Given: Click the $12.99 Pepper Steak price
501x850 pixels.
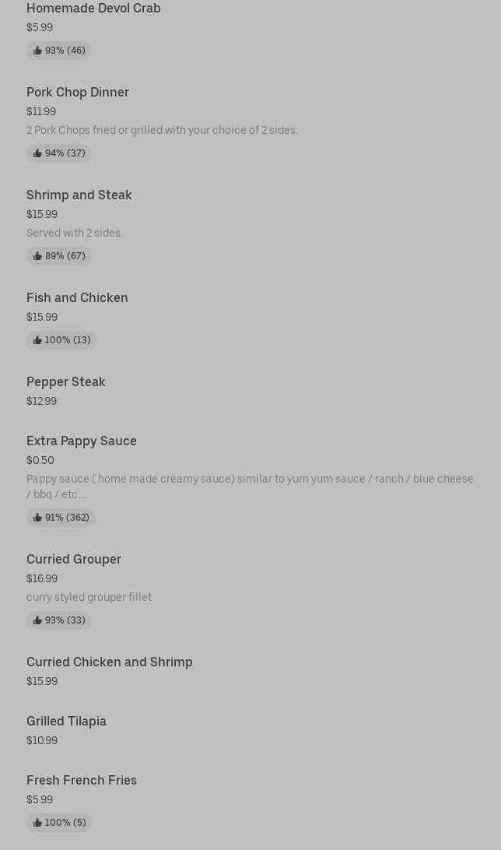Looking at the screenshot, I should pos(41,401).
